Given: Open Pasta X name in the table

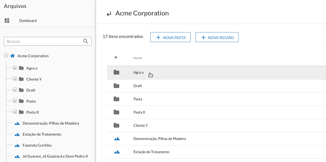Looking at the screenshot, I should [139, 112].
